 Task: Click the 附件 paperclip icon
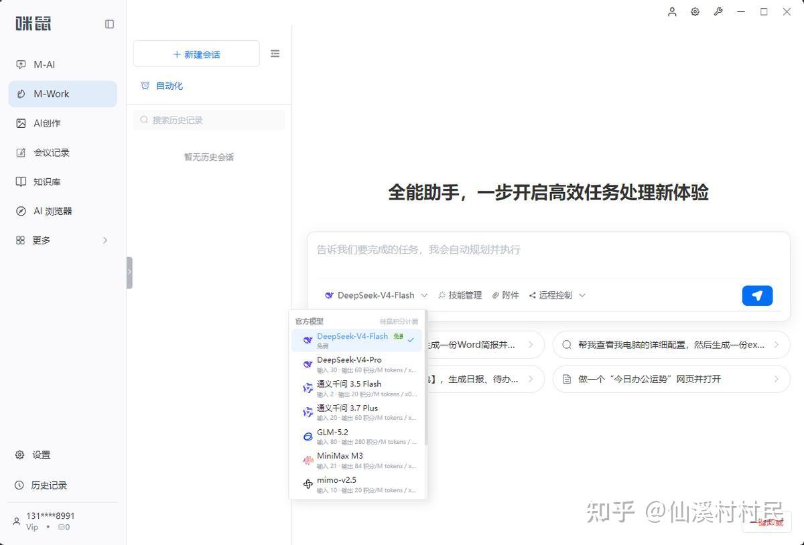coord(496,295)
